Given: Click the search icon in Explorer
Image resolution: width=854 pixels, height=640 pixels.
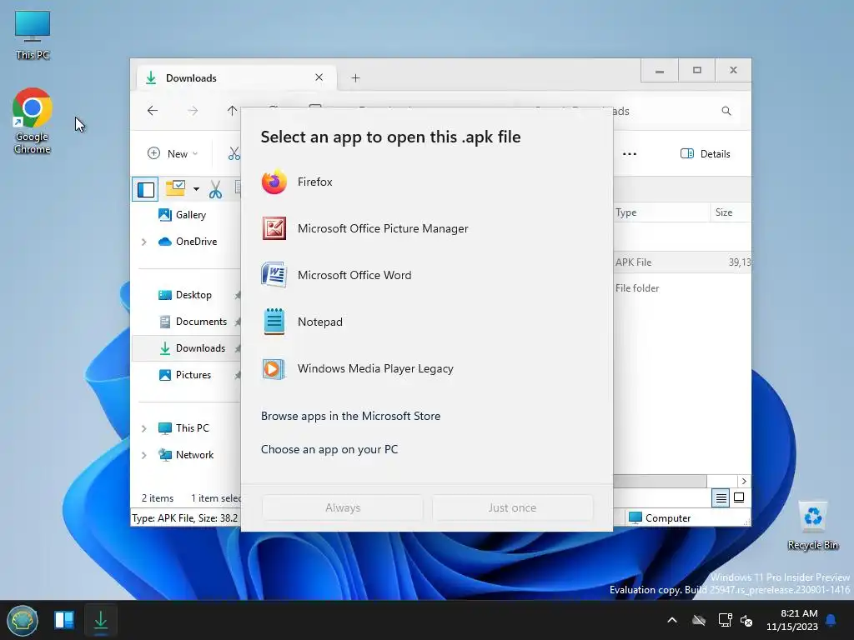Looking at the screenshot, I should pos(726,111).
